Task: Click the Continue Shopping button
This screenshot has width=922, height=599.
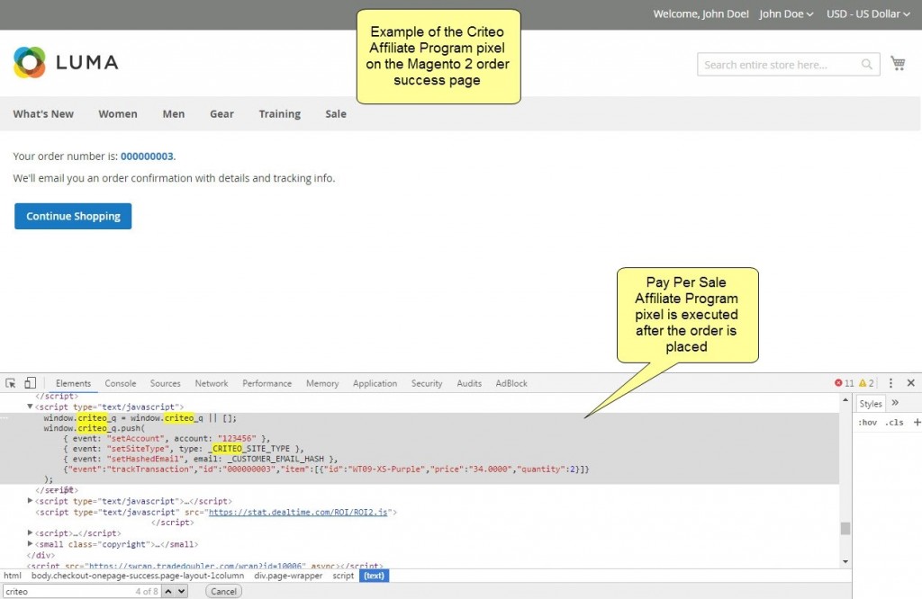Action: pyautogui.click(x=73, y=216)
